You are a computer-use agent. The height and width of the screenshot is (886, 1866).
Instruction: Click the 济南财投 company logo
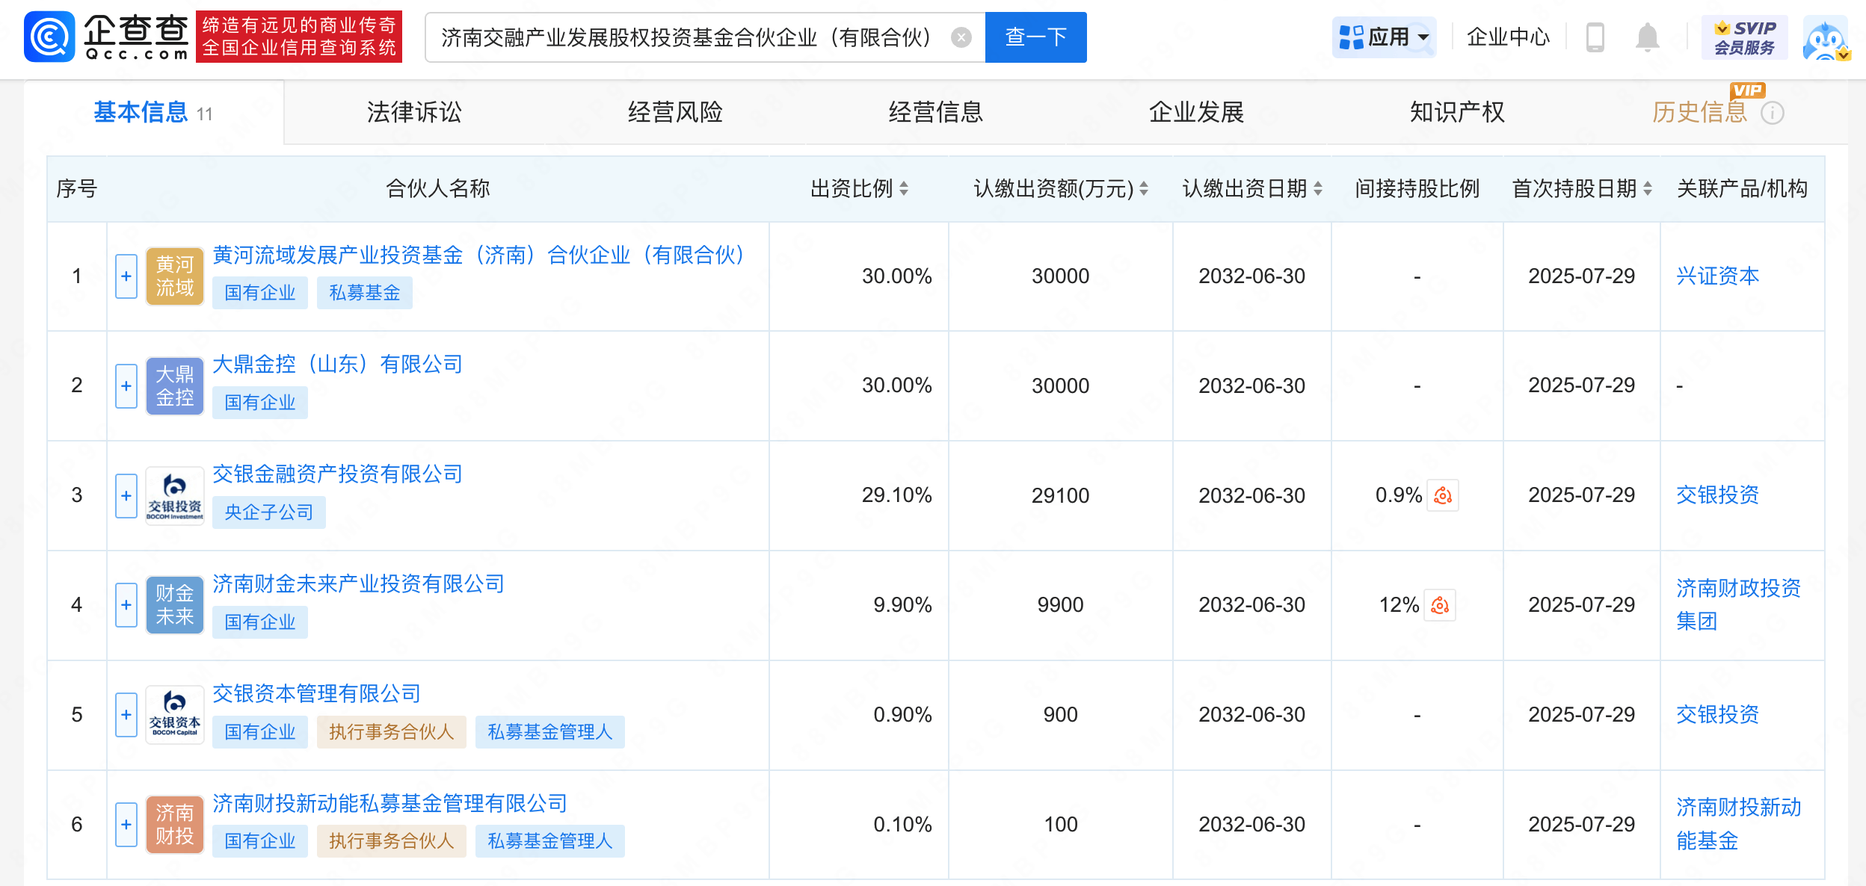pos(175,824)
